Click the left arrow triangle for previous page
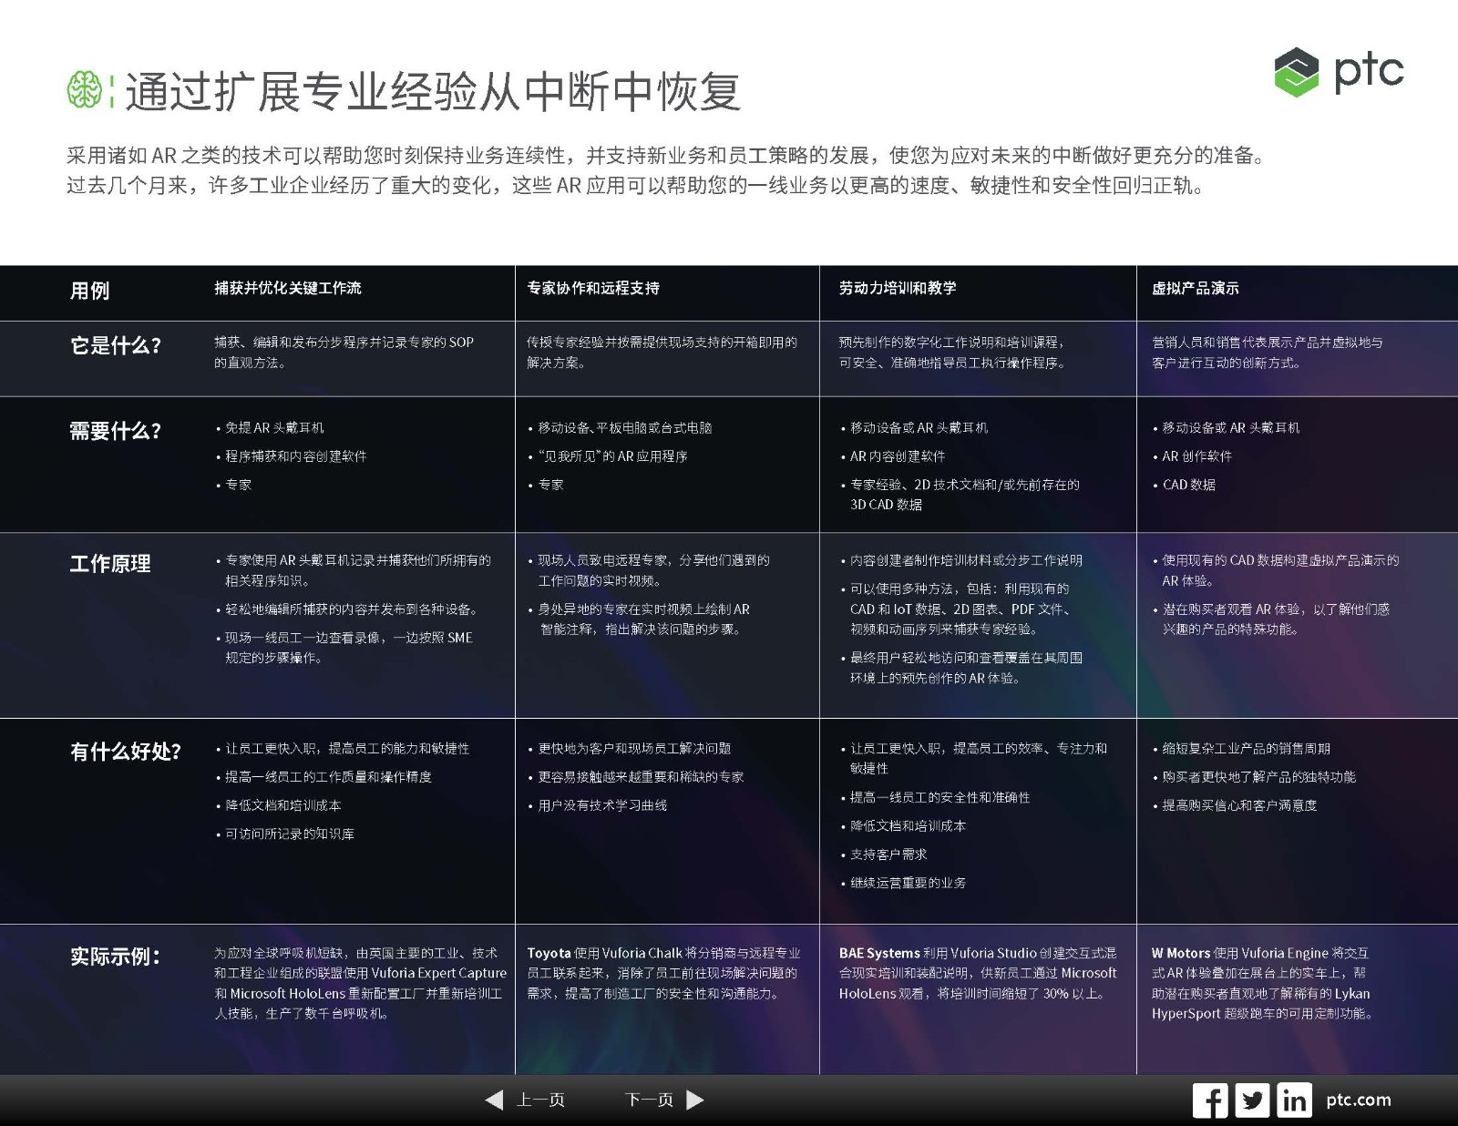The height and width of the screenshot is (1126, 1458). coord(495,1100)
